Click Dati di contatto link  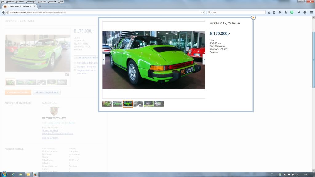(50, 138)
